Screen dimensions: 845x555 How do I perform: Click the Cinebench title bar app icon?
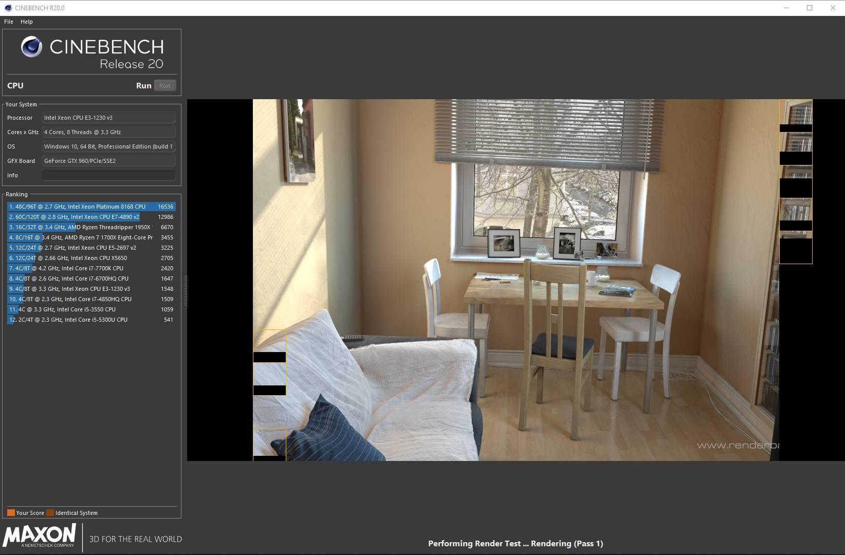(x=8, y=8)
